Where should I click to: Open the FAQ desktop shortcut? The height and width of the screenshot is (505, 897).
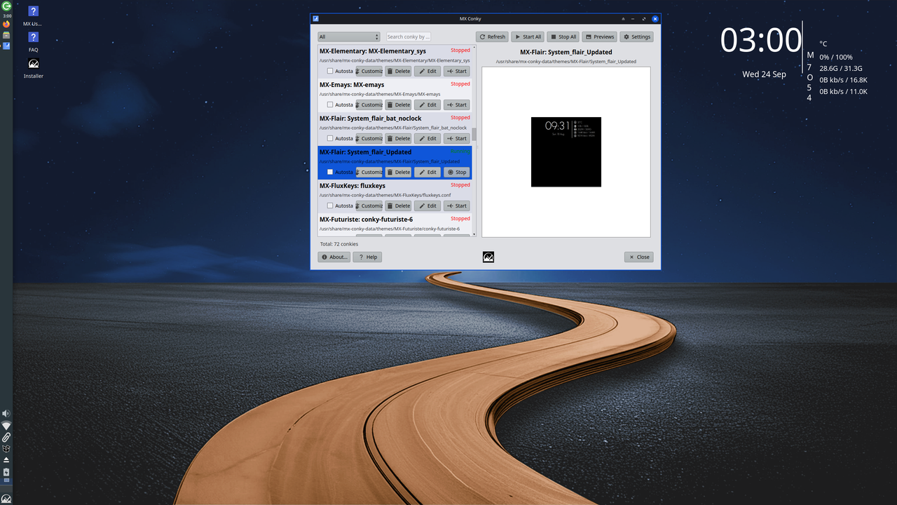[33, 42]
